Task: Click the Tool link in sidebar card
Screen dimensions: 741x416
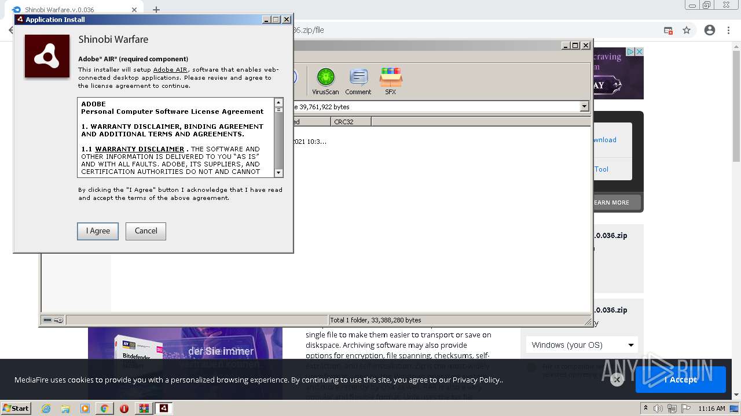Action: [601, 169]
